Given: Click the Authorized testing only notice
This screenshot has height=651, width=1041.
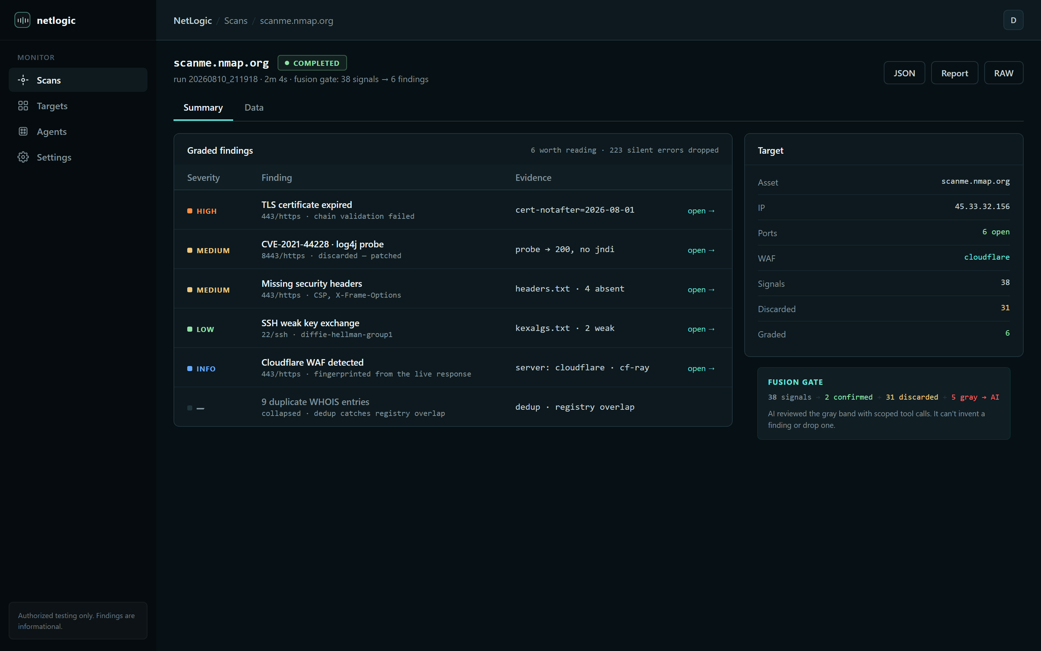Looking at the screenshot, I should tap(78, 620).
